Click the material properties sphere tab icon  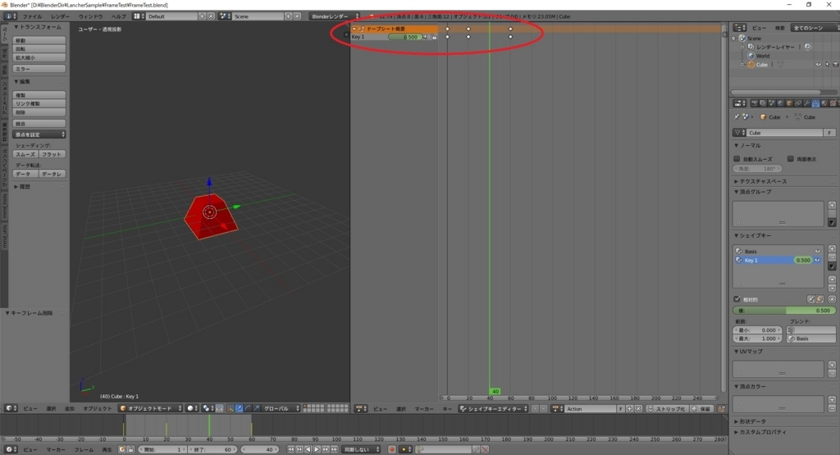click(824, 103)
